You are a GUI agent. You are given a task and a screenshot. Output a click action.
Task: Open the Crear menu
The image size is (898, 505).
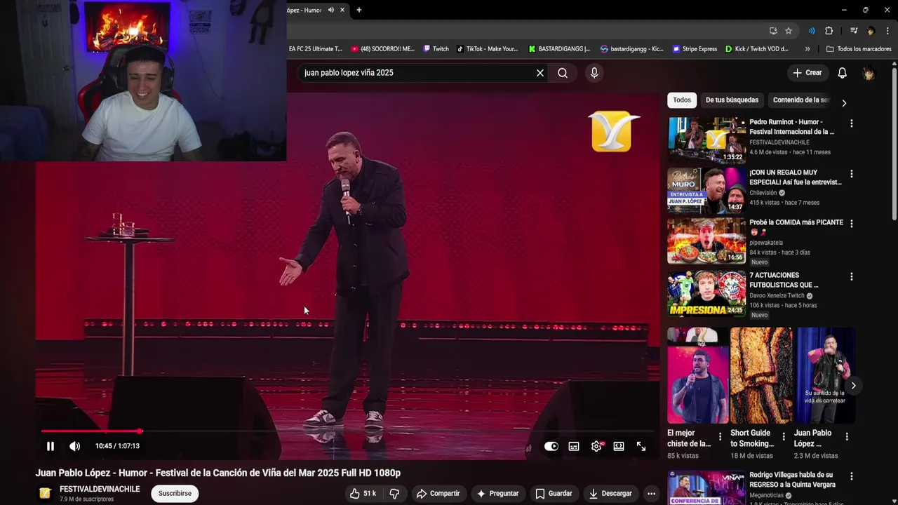click(807, 73)
